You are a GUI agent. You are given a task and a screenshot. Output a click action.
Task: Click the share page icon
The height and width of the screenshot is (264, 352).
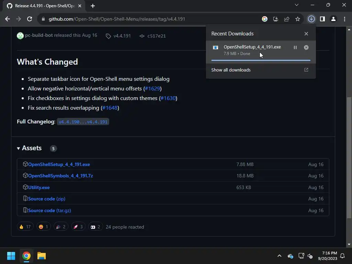[287, 19]
